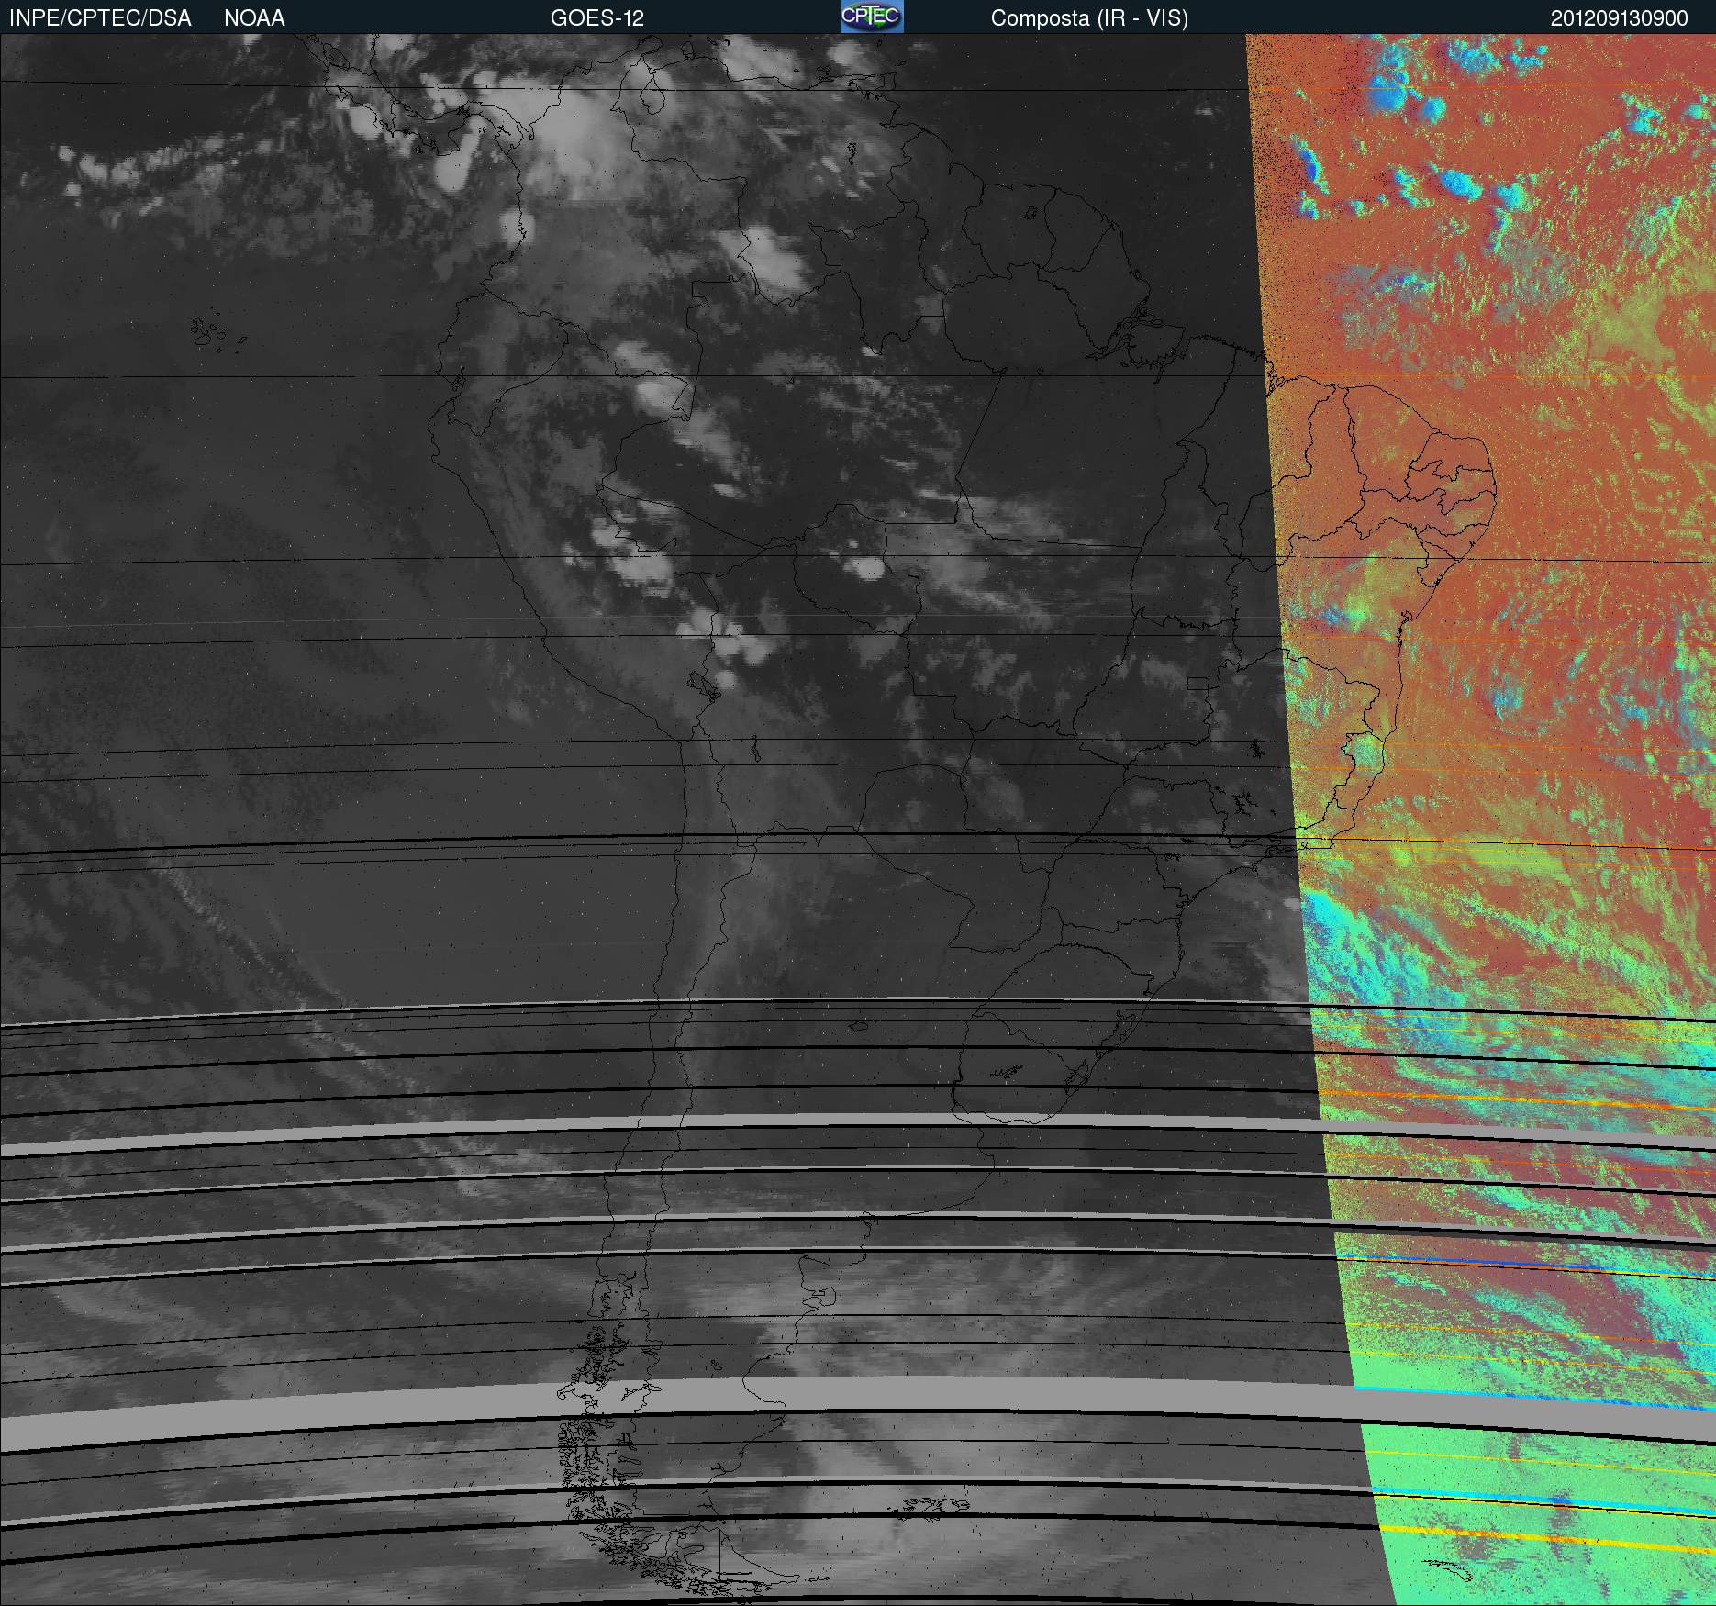
Task: Click the CPTEC logo in the header
Action: (x=872, y=17)
